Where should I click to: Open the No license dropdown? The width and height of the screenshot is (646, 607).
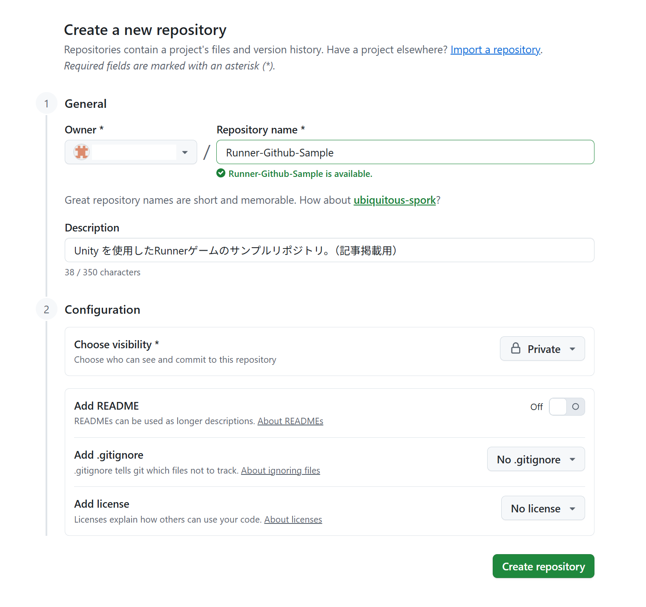click(x=543, y=508)
